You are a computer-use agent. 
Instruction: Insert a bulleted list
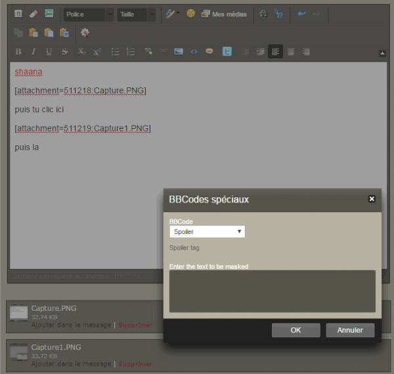pyautogui.click(x=115, y=51)
